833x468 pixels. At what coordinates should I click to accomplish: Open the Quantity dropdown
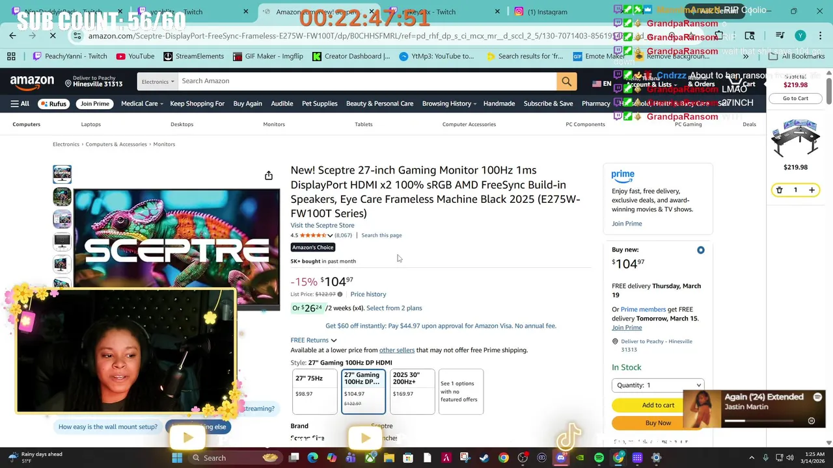click(658, 385)
